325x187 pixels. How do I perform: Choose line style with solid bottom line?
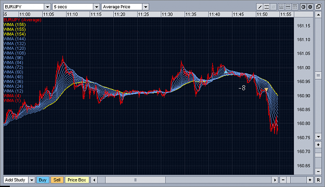281,7
